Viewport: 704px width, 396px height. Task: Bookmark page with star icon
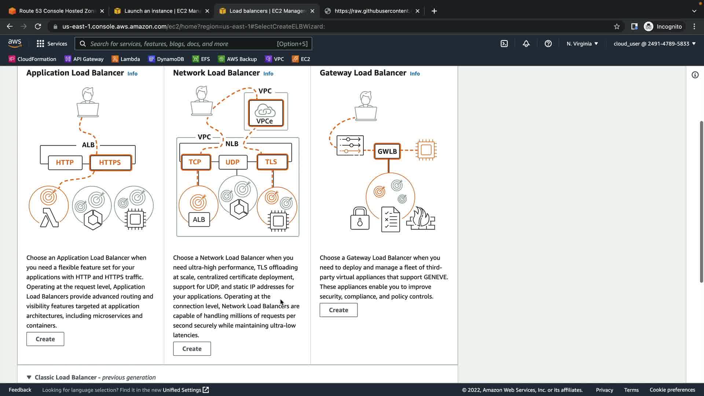(617, 26)
